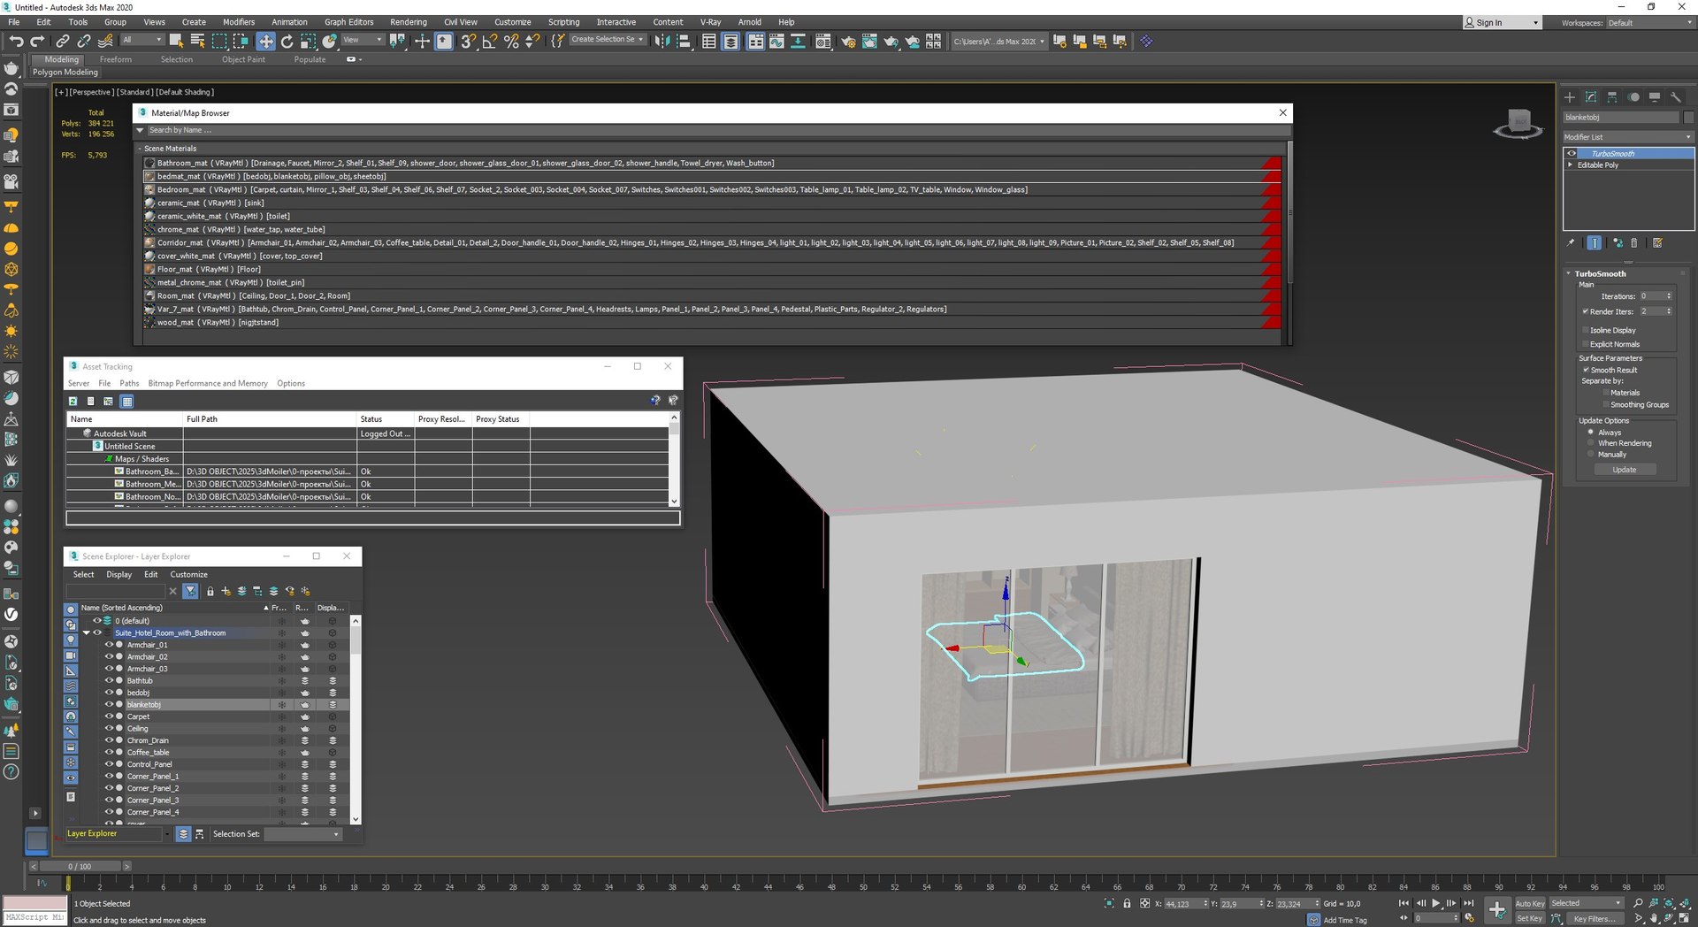Click Remove modifier trash icon
The height and width of the screenshot is (927, 1698).
pyautogui.click(x=1634, y=242)
